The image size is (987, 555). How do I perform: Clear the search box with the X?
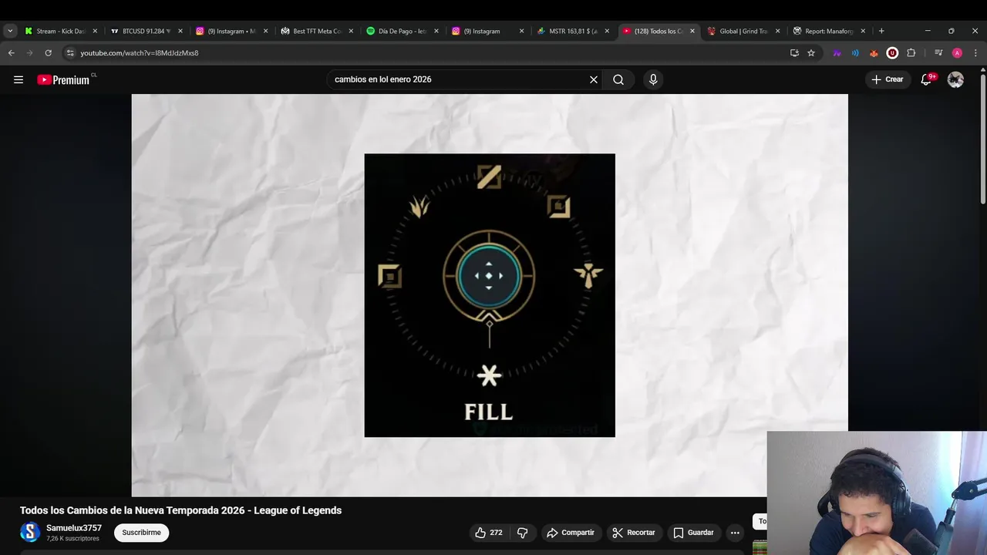point(594,79)
